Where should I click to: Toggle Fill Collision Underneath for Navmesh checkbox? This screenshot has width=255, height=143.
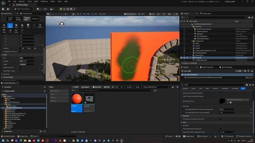click(220, 119)
